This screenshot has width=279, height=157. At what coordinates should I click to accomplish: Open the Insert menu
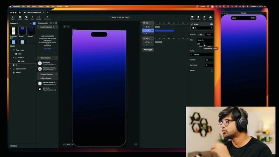34,7
